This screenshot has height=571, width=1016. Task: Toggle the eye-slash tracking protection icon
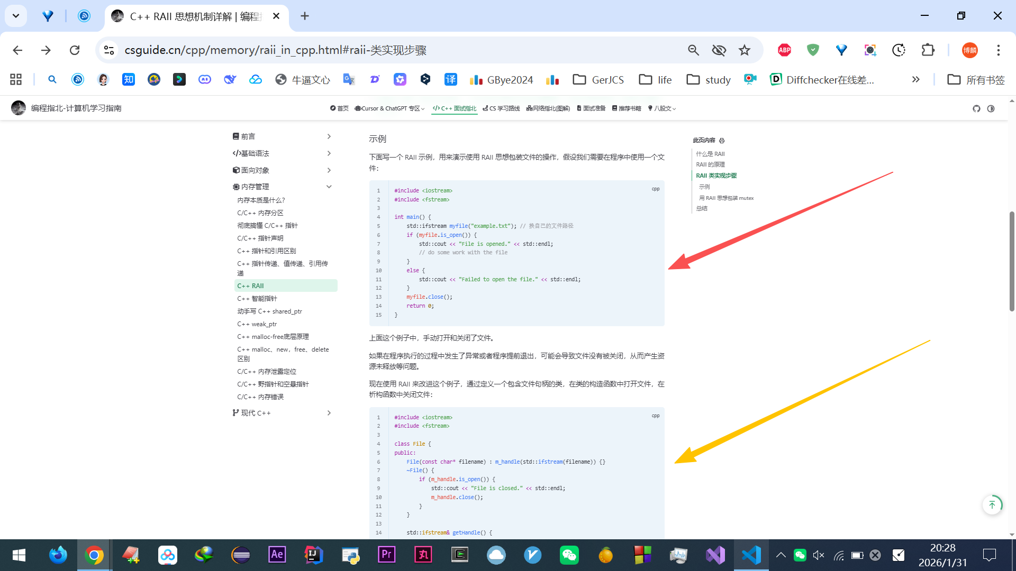719,50
